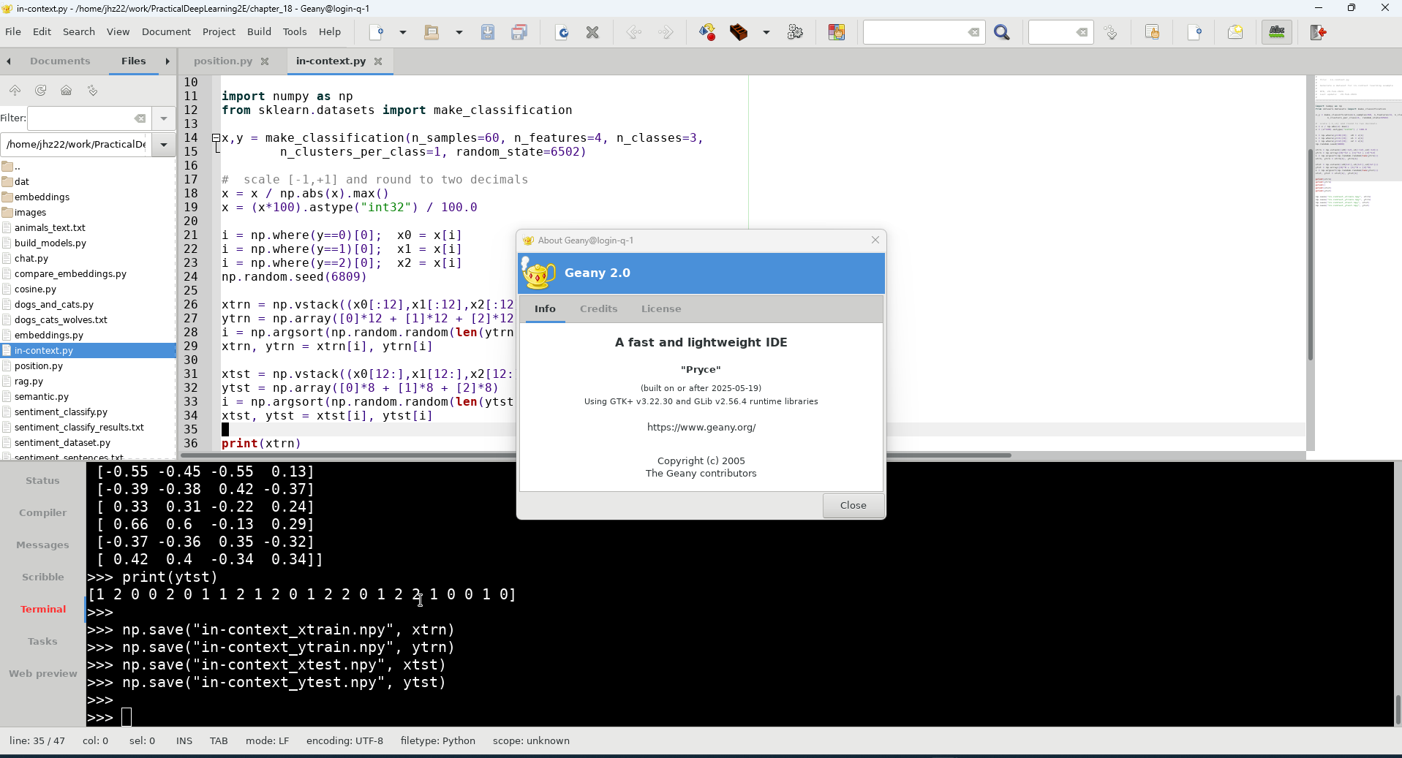Open the color chooser dialog icon

pos(837,32)
